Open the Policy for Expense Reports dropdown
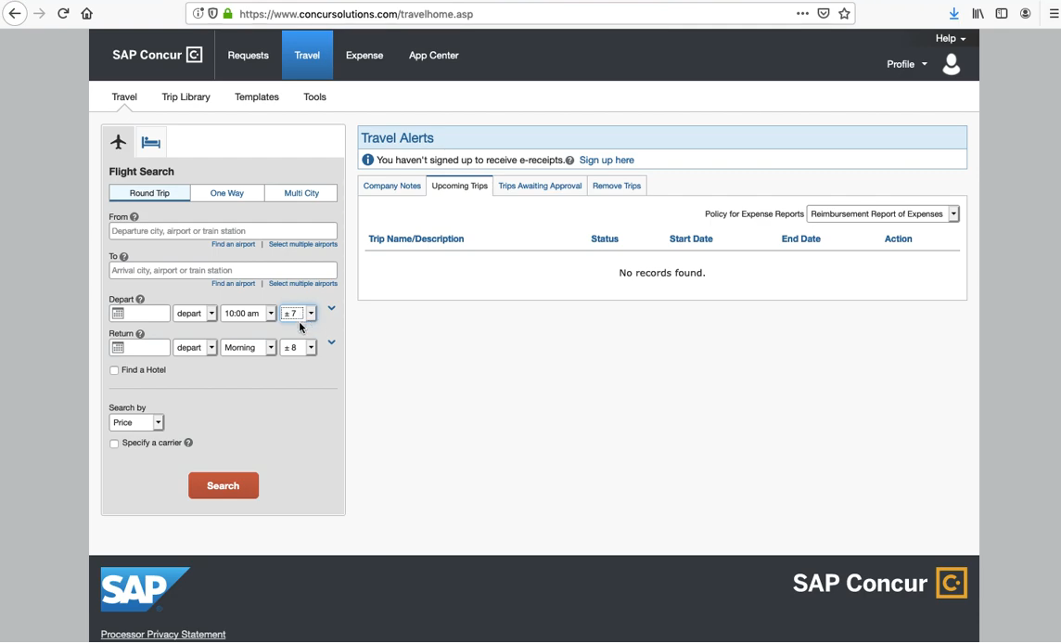 click(883, 214)
